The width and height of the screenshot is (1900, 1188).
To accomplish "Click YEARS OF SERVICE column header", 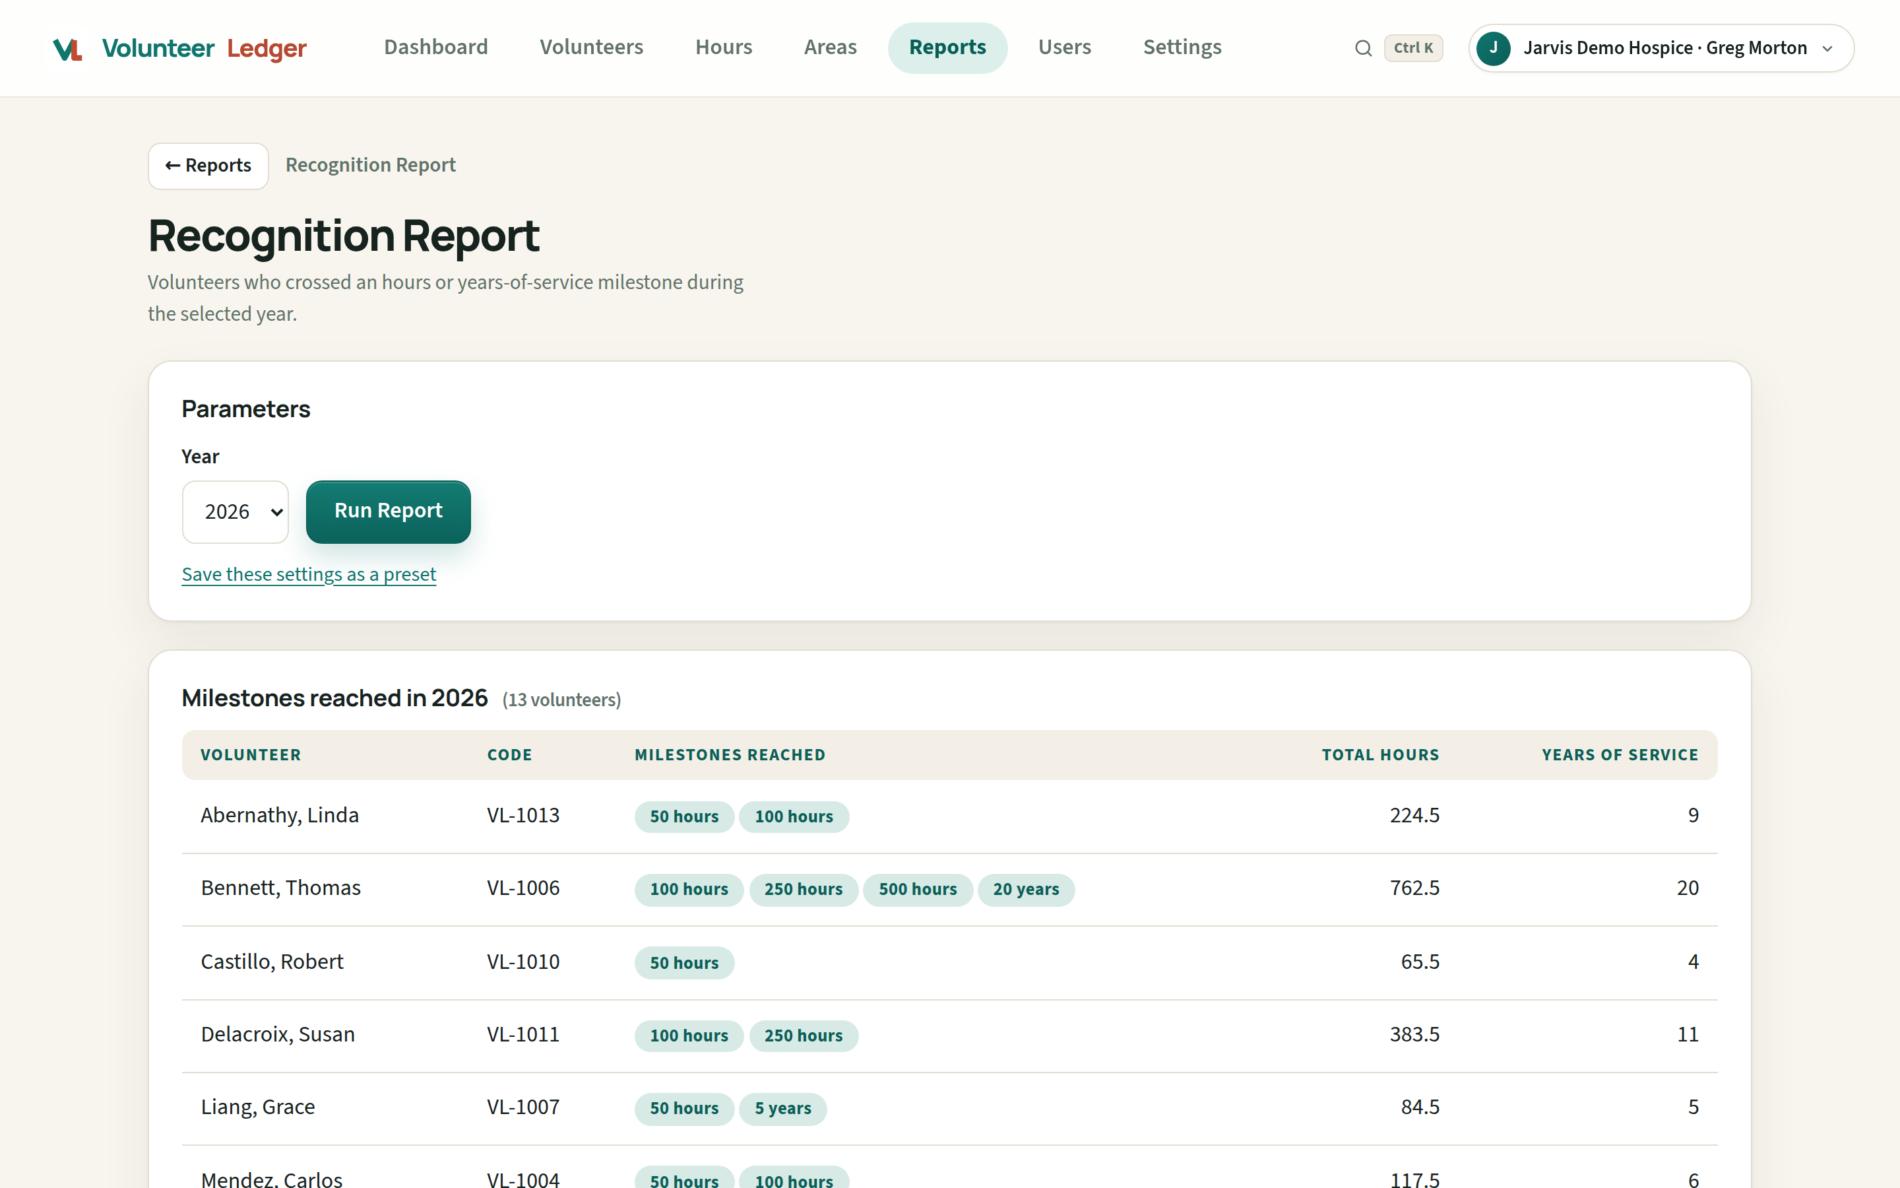I will [x=1620, y=755].
